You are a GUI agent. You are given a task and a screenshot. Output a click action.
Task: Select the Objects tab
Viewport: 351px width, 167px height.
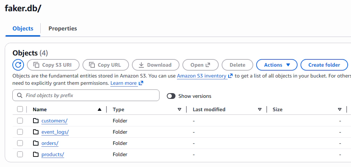[23, 28]
